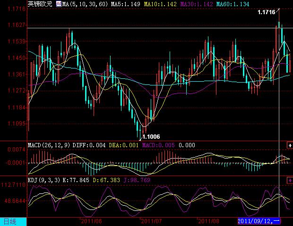Click the 1.1627 price axis label

[16, 25]
